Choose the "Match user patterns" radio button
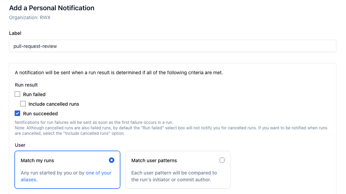This screenshot has height=194, width=346. coord(222,160)
